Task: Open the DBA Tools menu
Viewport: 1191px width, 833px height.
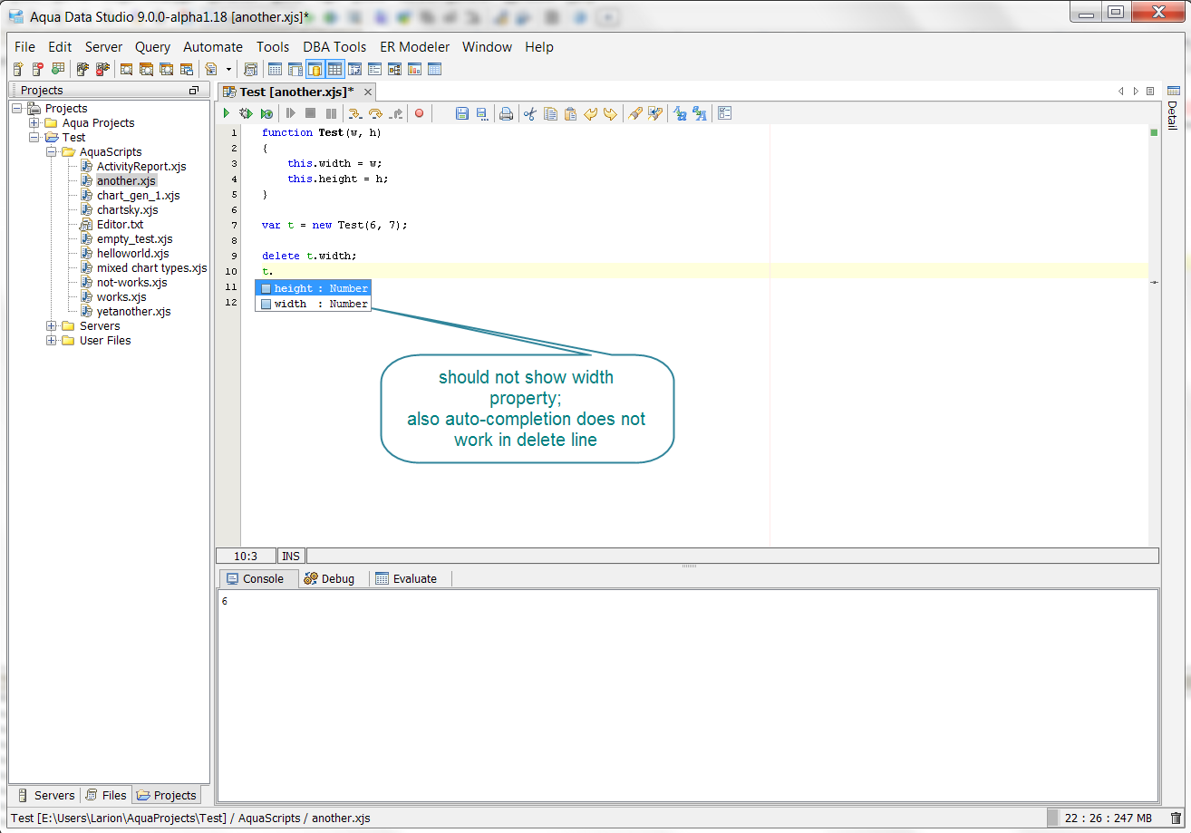Action: point(334,47)
